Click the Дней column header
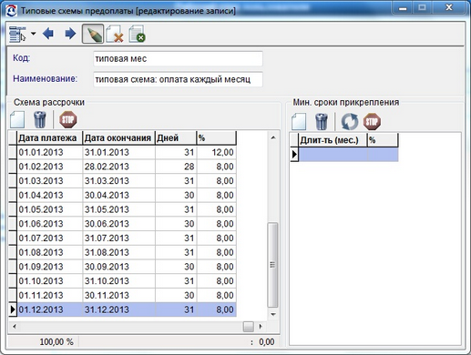This screenshot has height=355, width=471. pos(176,138)
